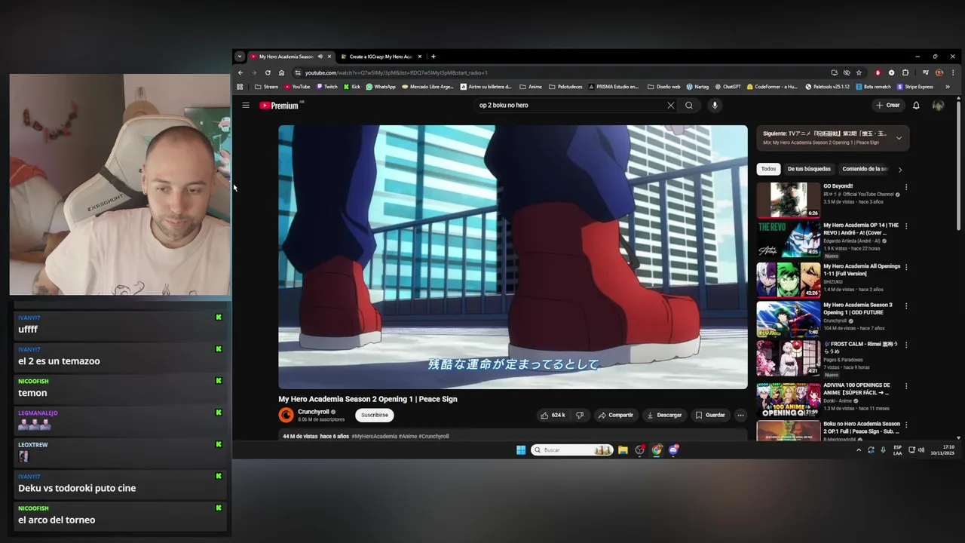Viewport: 965px width, 543px height.
Task: Open a new Chrome tab
Action: point(433,57)
